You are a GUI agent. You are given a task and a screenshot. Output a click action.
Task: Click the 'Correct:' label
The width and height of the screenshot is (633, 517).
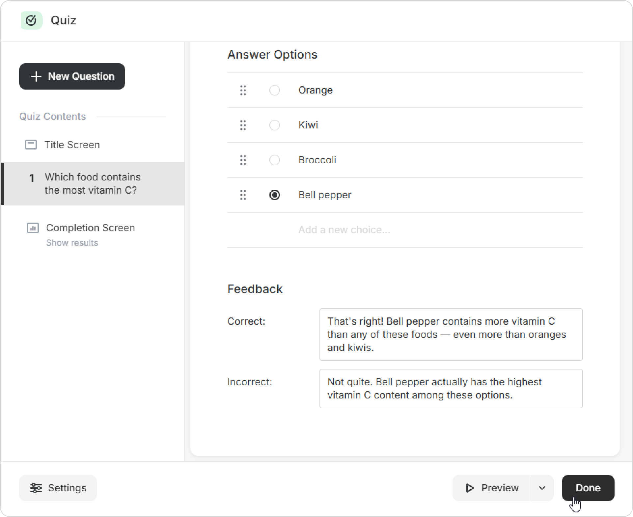pyautogui.click(x=246, y=321)
